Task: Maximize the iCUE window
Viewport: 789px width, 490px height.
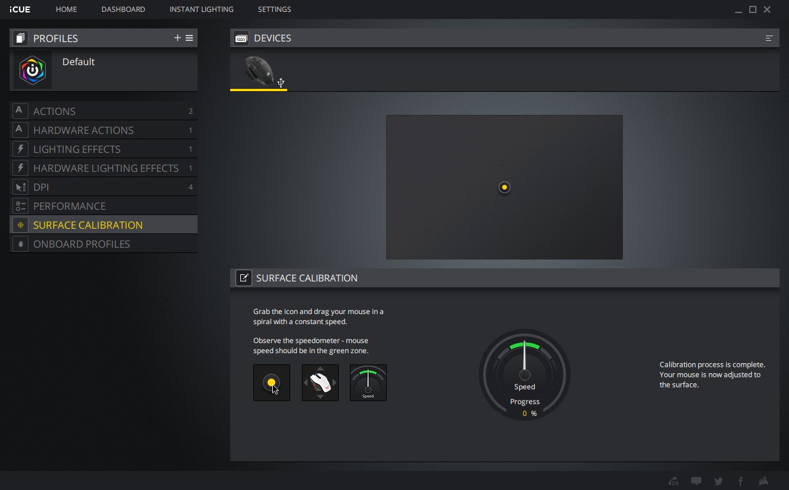Action: tap(753, 9)
